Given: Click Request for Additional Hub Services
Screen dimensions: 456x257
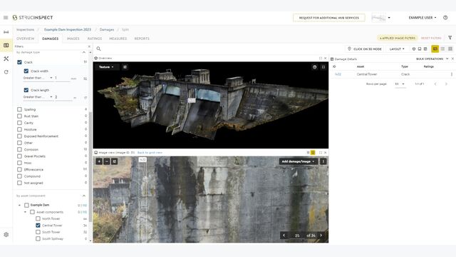Looking at the screenshot, I should 329,18.
